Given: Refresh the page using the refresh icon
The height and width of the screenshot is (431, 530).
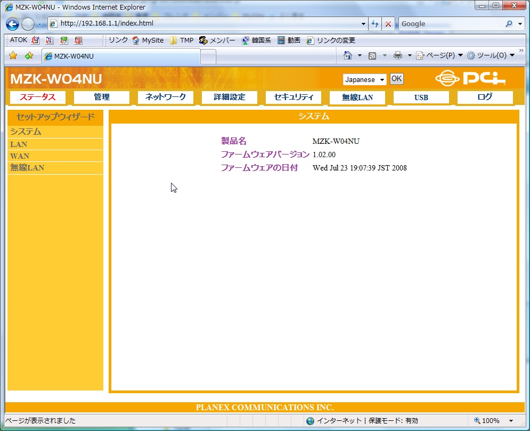Looking at the screenshot, I should pyautogui.click(x=375, y=23).
